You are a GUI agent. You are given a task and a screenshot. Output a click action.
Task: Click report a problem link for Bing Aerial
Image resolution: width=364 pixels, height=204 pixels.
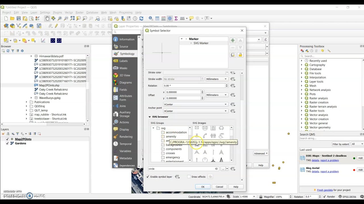pyautogui.click(x=330, y=171)
